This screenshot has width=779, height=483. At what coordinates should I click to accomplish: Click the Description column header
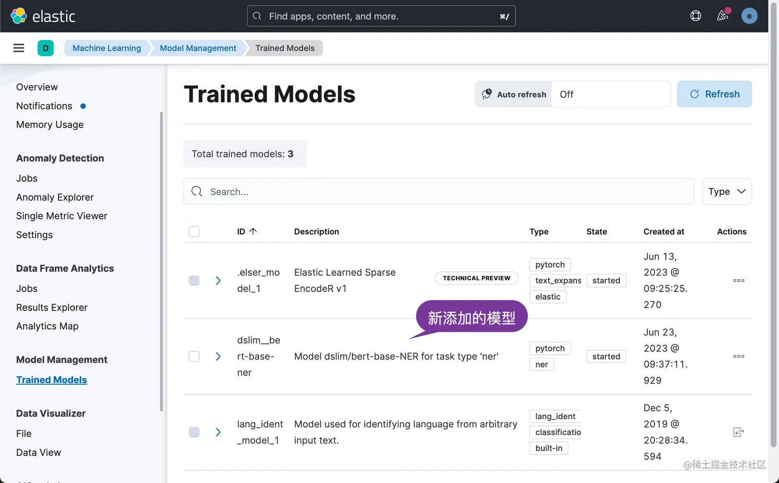pos(316,232)
